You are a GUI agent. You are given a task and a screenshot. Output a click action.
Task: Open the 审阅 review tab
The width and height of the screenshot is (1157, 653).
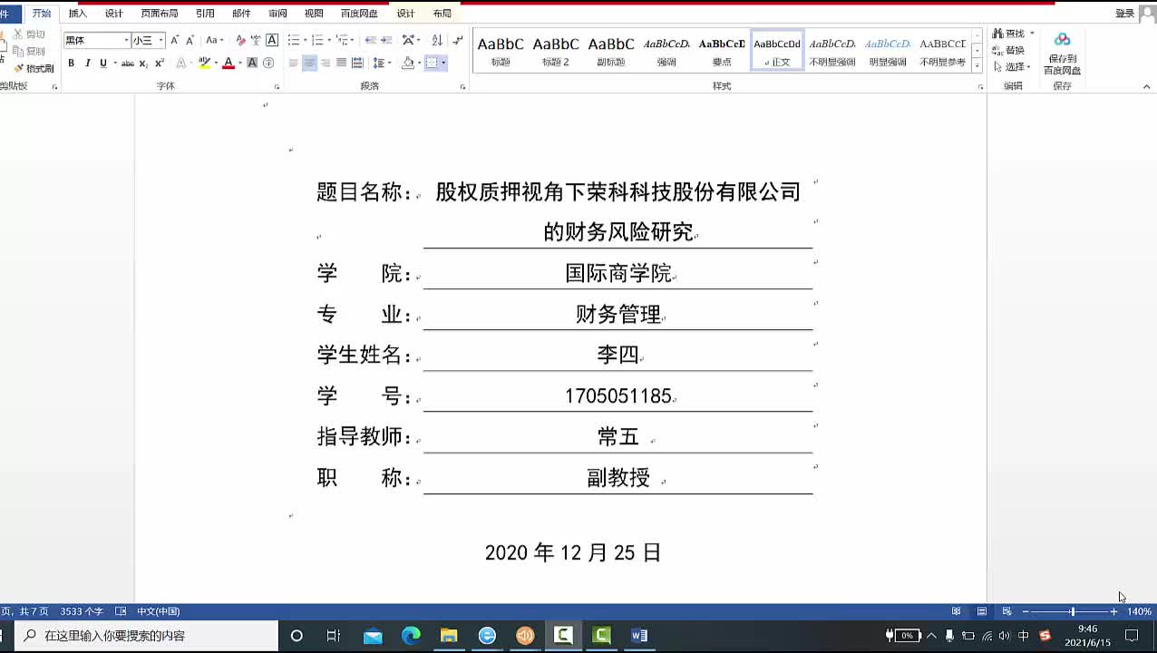tap(275, 13)
